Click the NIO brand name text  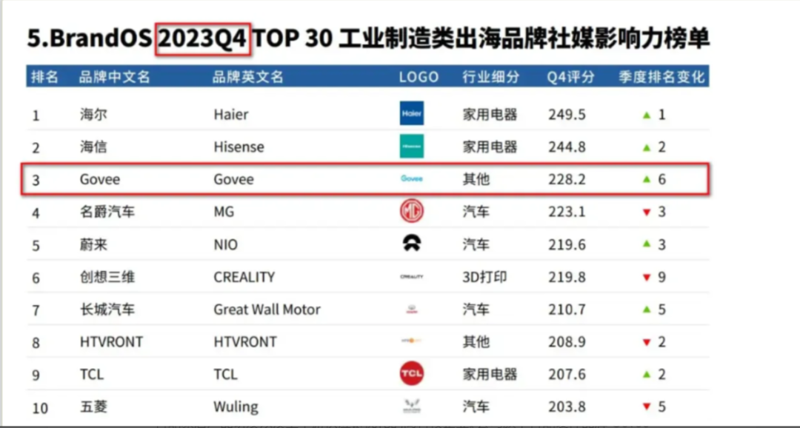[x=224, y=243]
